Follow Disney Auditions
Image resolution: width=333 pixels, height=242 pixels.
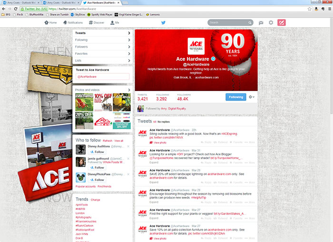coord(97,152)
